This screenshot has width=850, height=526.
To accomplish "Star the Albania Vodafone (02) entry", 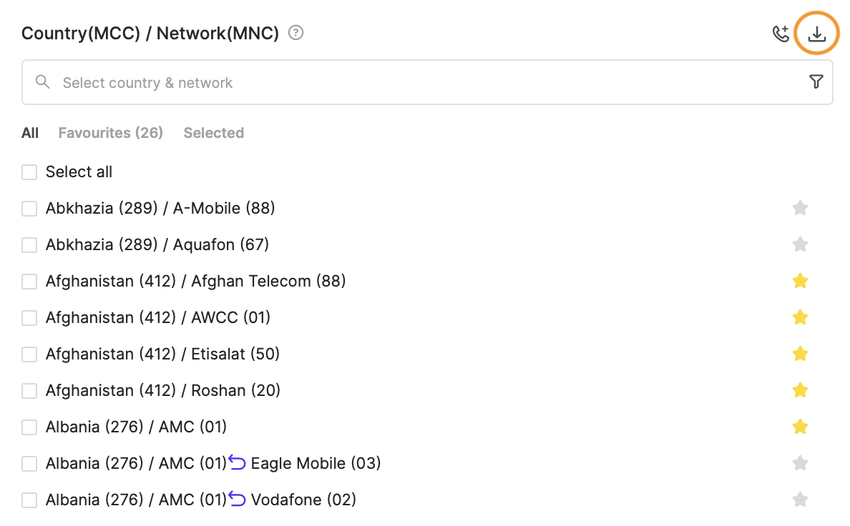I will click(800, 500).
